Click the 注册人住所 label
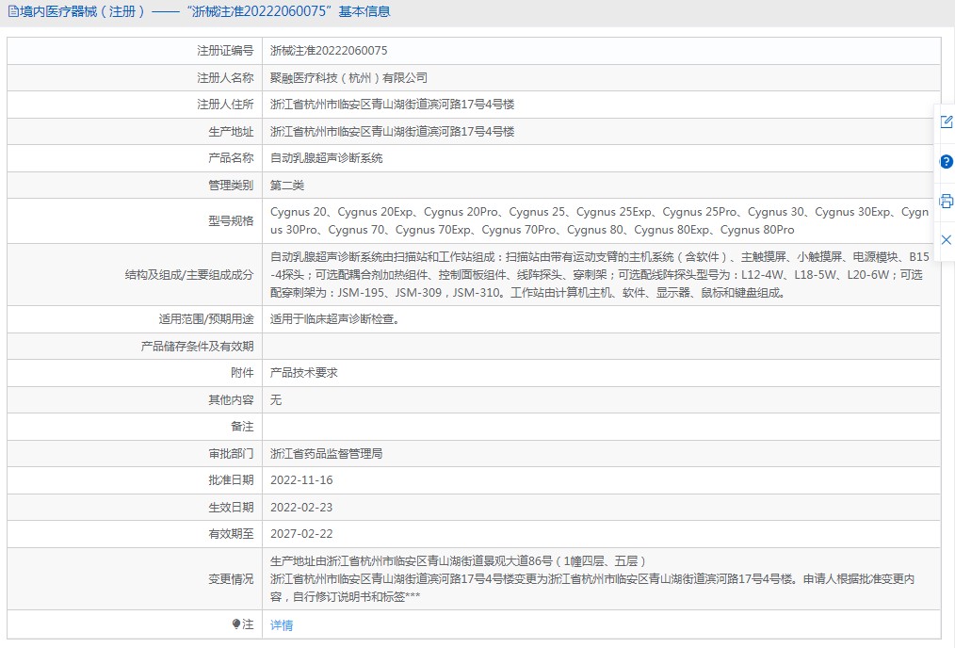Screen dimensions: 955x648 [225, 105]
